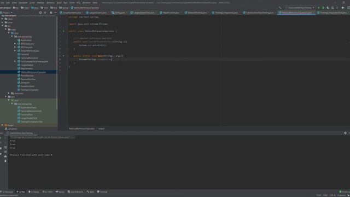Open Run panel settings gear icon

[x=345, y=133]
